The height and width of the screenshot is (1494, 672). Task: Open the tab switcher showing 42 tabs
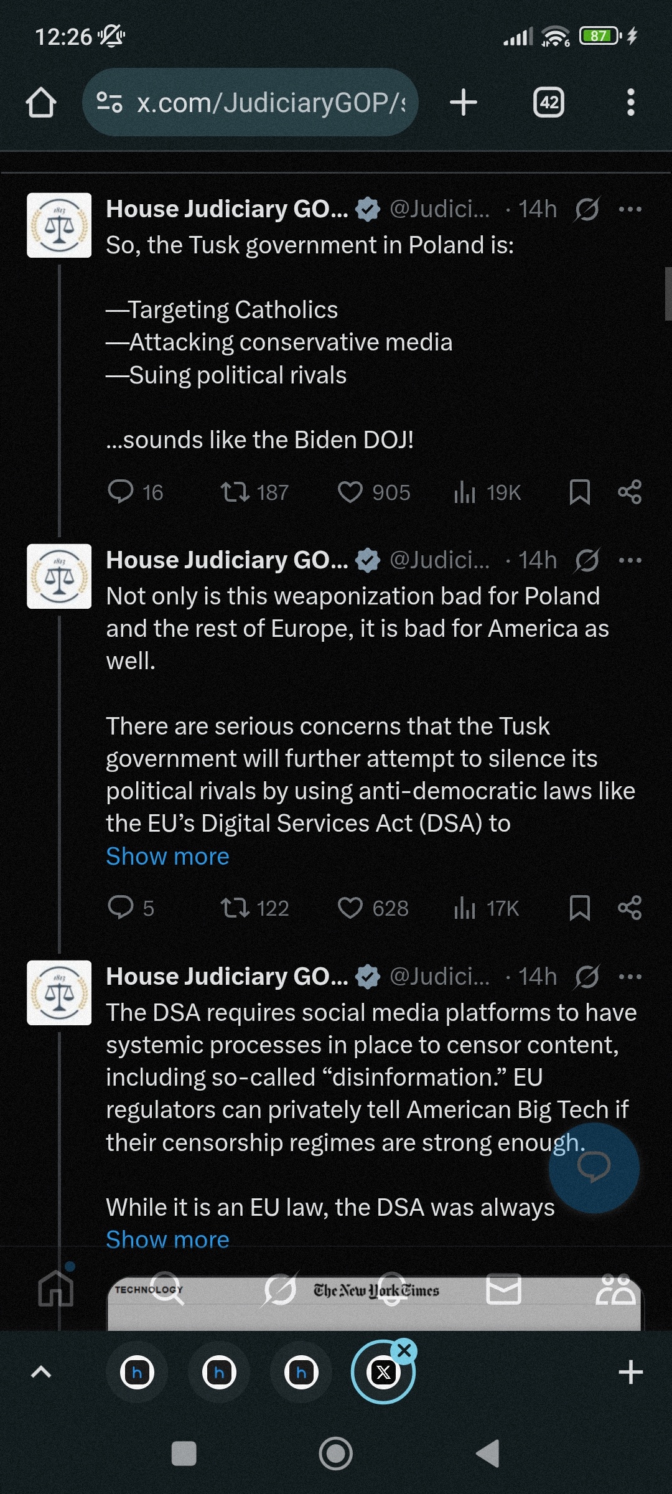(549, 102)
